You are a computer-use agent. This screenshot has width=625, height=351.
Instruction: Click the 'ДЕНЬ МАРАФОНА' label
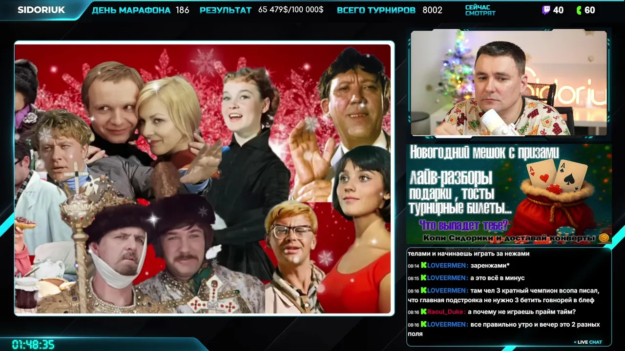click(131, 10)
